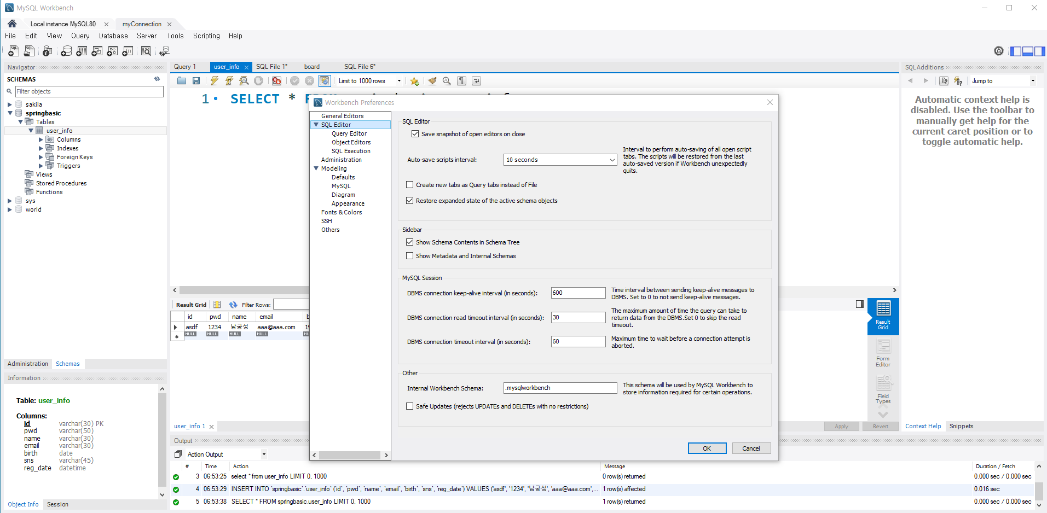Click the query editor horizontal scrollbar

pyautogui.click(x=244, y=290)
